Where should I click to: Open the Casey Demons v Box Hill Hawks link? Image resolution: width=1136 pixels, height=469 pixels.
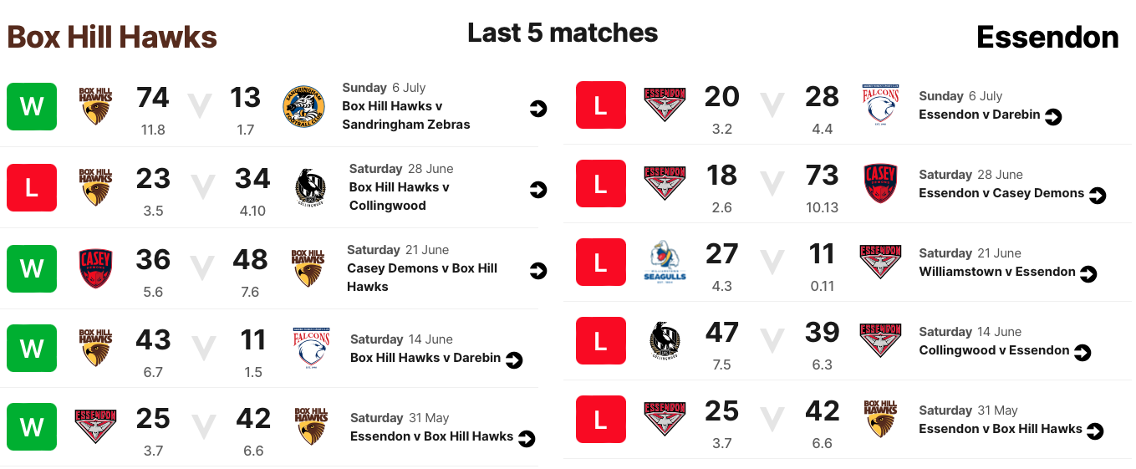pyautogui.click(x=422, y=278)
